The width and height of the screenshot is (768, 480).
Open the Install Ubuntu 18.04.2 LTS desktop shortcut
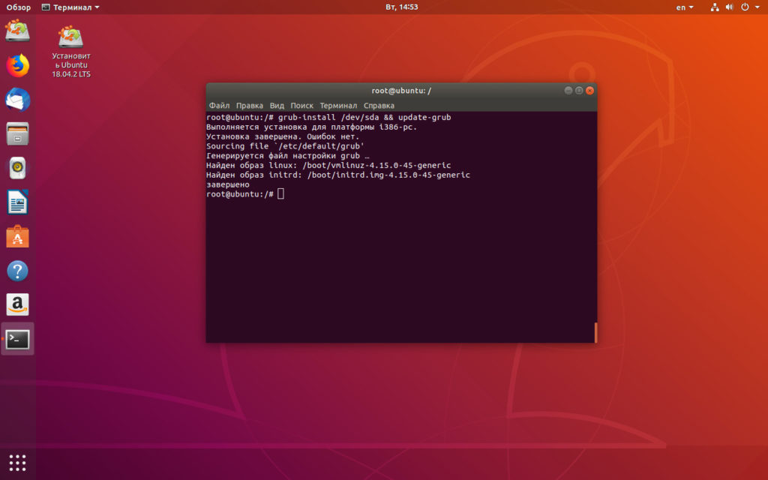[71, 52]
